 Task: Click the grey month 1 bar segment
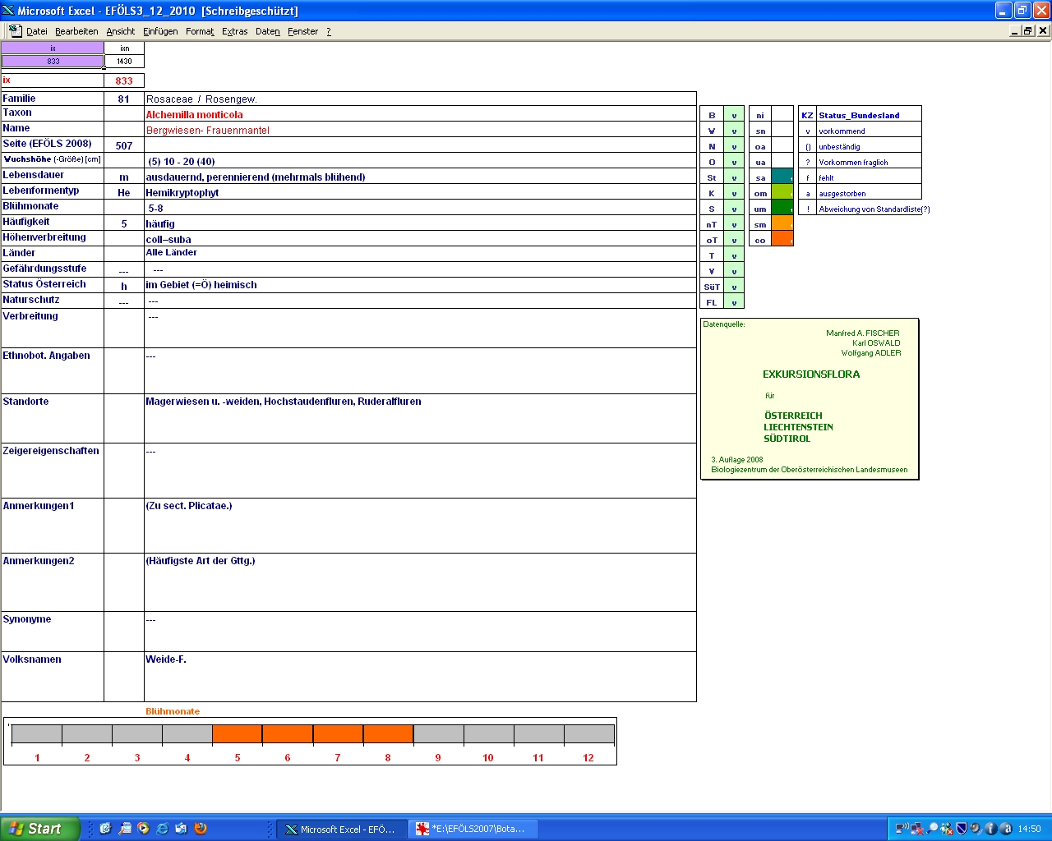pyautogui.click(x=37, y=734)
